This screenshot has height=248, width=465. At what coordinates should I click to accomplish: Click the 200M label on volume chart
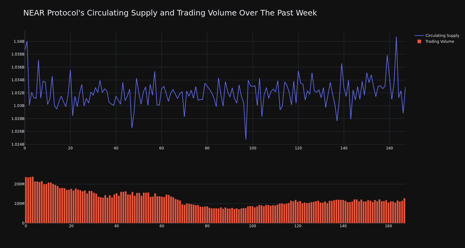[19, 184]
